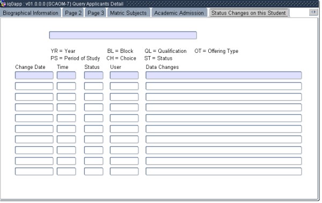Click the wide header field above the legend

(x=123, y=35)
